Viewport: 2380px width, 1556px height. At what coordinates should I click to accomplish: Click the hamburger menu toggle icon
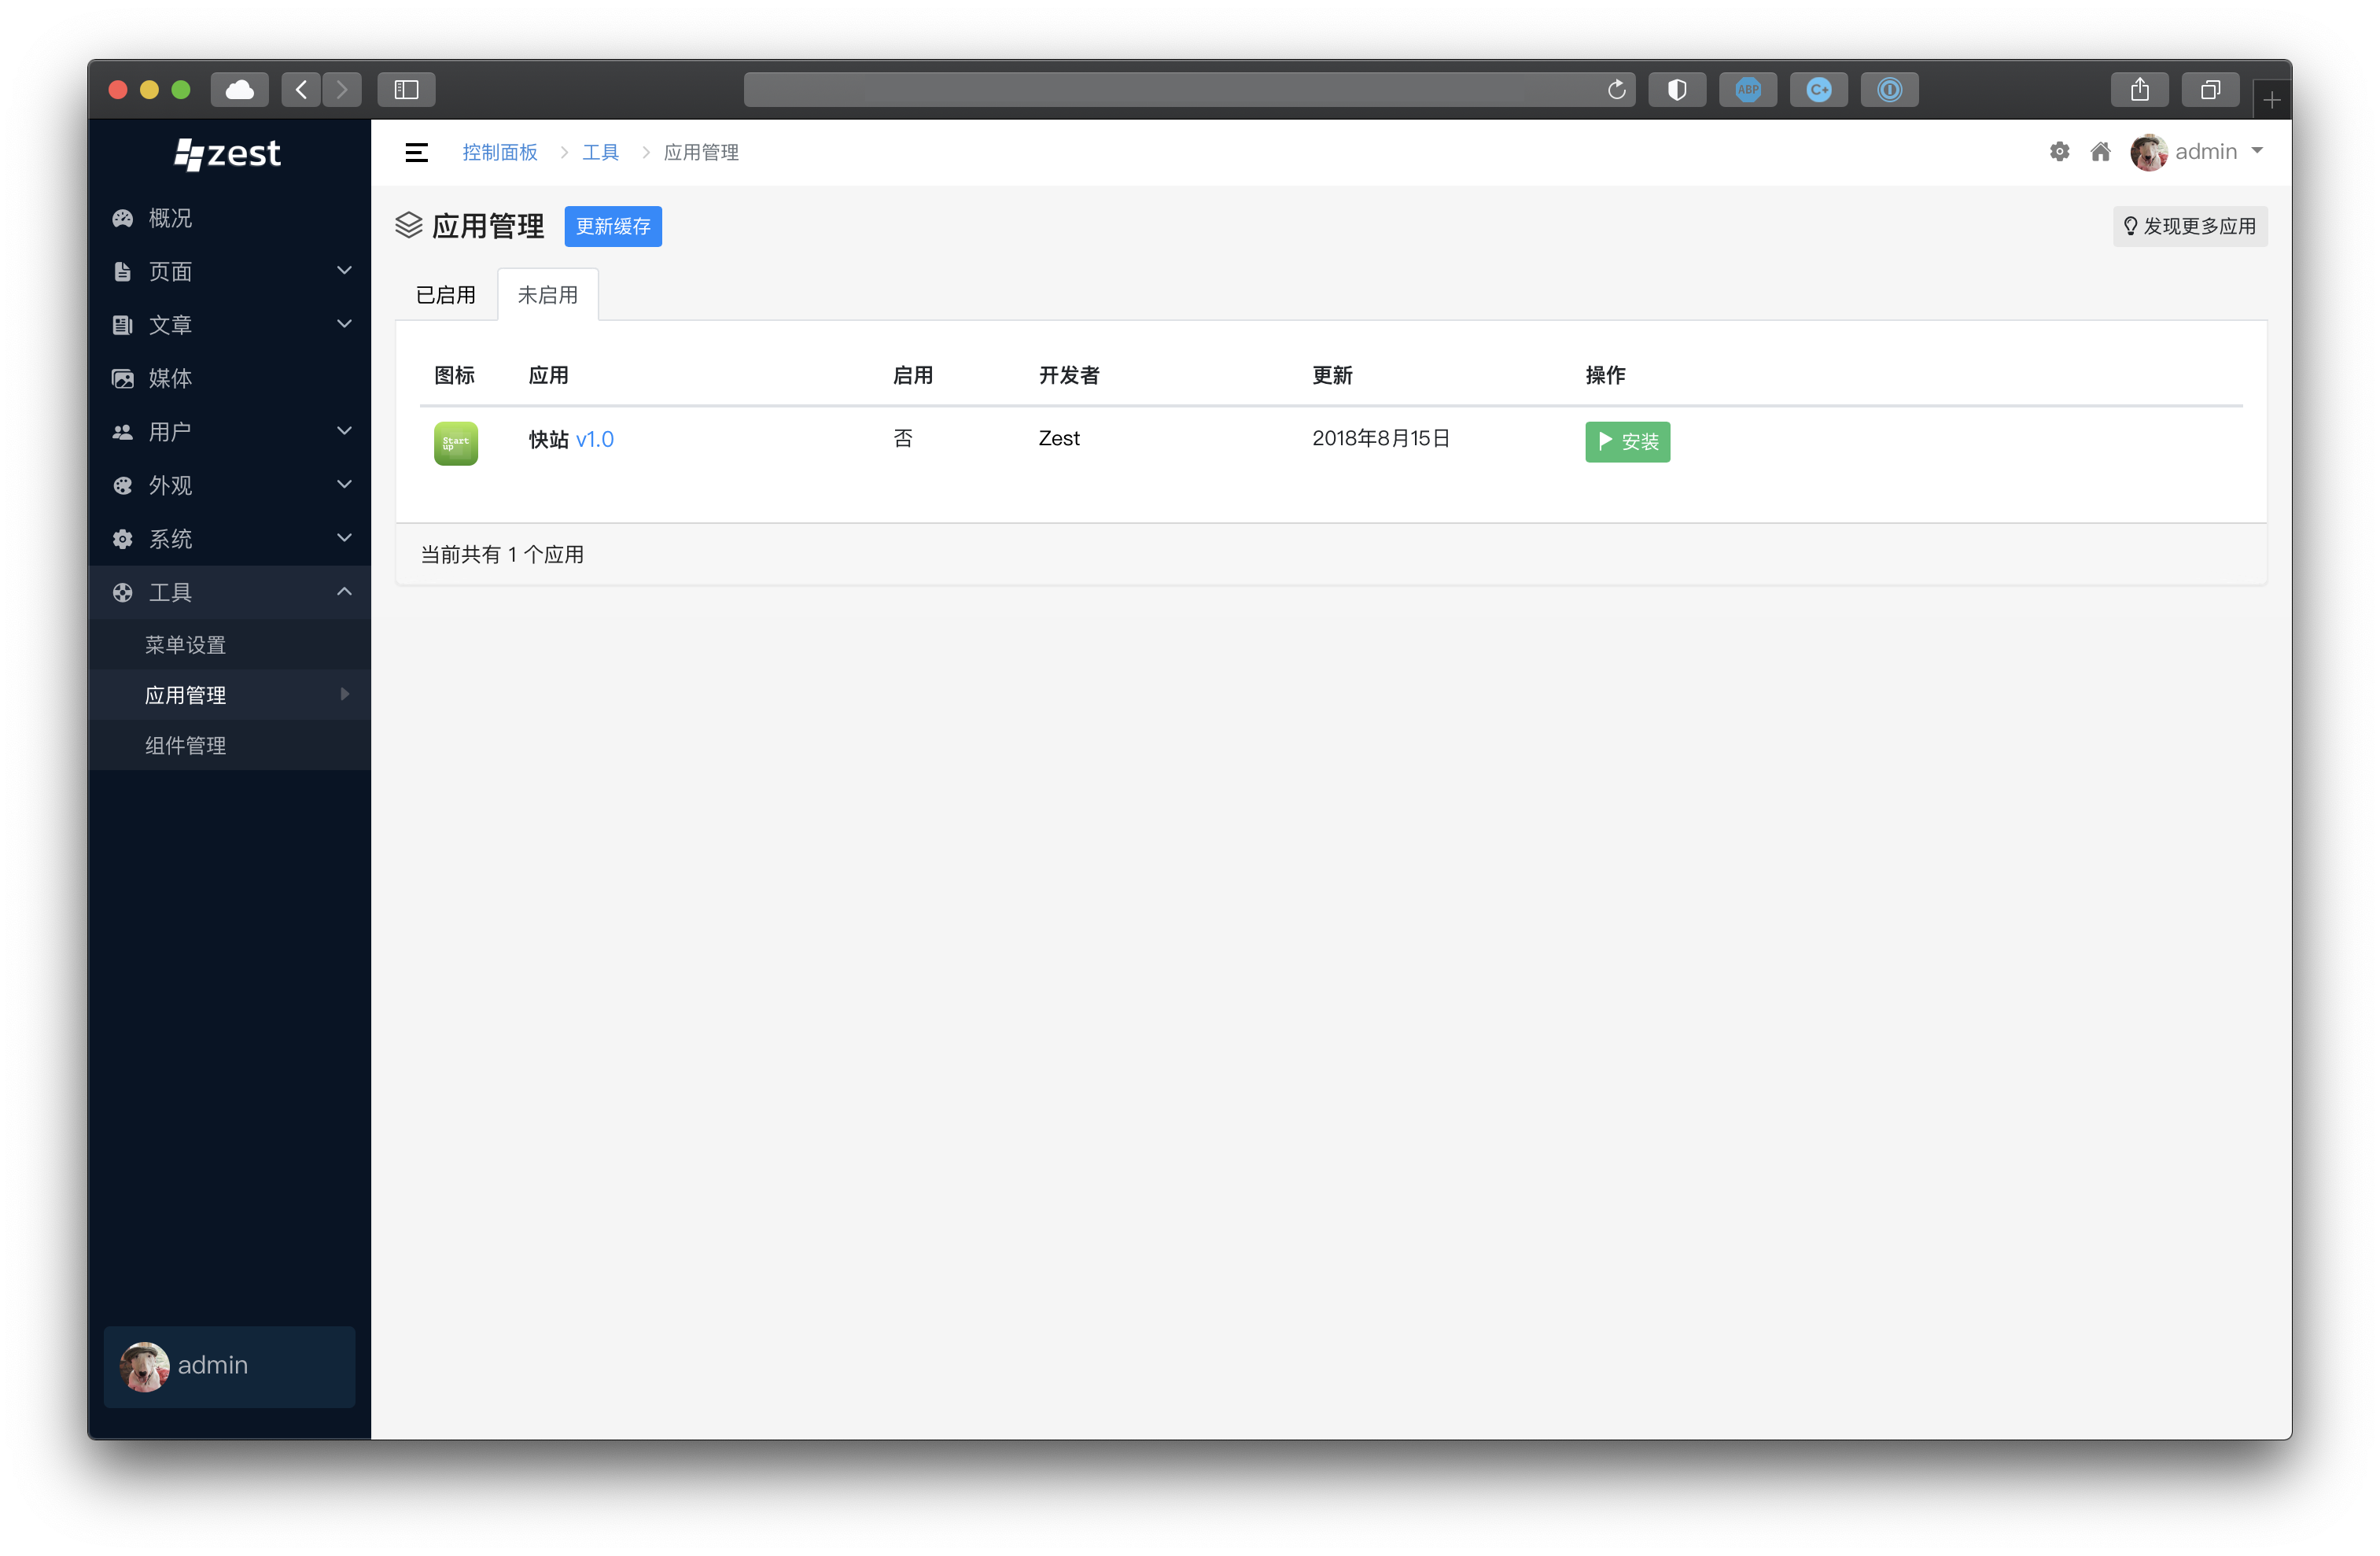tap(416, 152)
